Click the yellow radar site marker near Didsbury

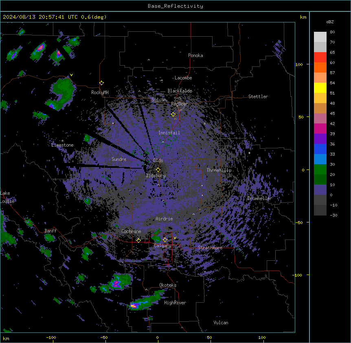pyautogui.click(x=158, y=169)
